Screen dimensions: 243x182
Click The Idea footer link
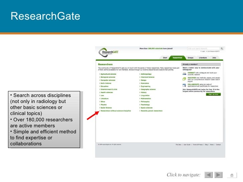coord(178,145)
